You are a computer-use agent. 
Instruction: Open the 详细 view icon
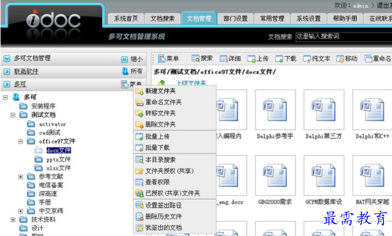223,59
